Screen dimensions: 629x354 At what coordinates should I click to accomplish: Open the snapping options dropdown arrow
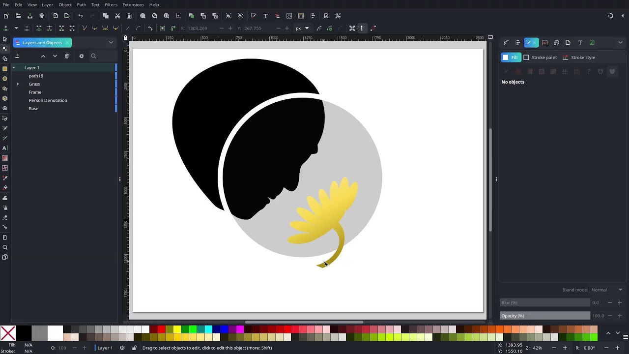click(x=623, y=16)
